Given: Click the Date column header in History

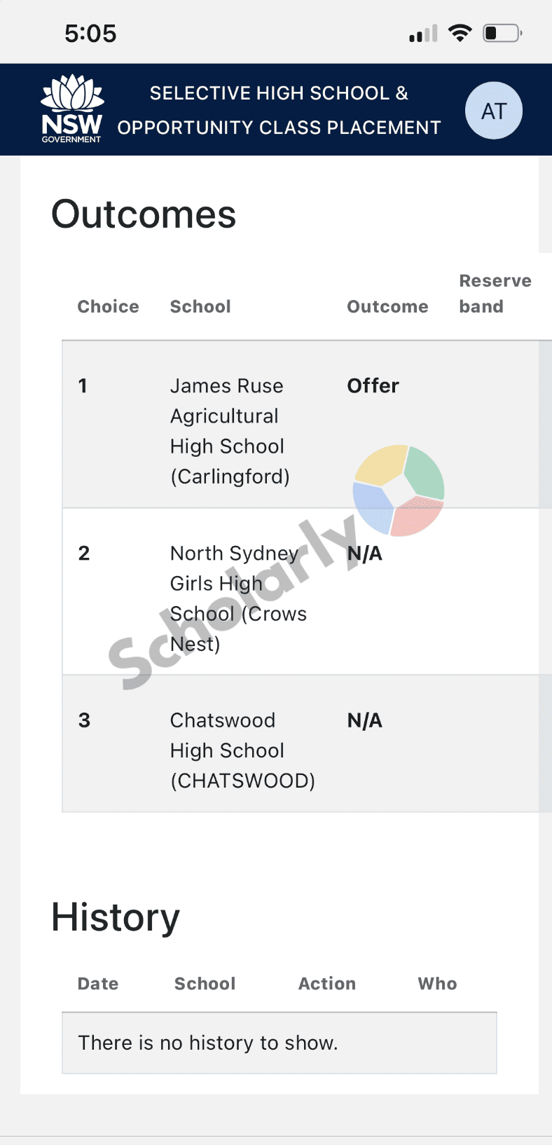Looking at the screenshot, I should (x=98, y=984).
